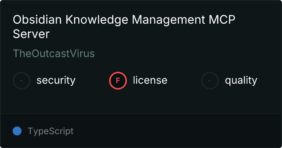Screen dimensions: 282x148
Task: Click the empty footer area right of TypeScript
Action: tap(178, 131)
